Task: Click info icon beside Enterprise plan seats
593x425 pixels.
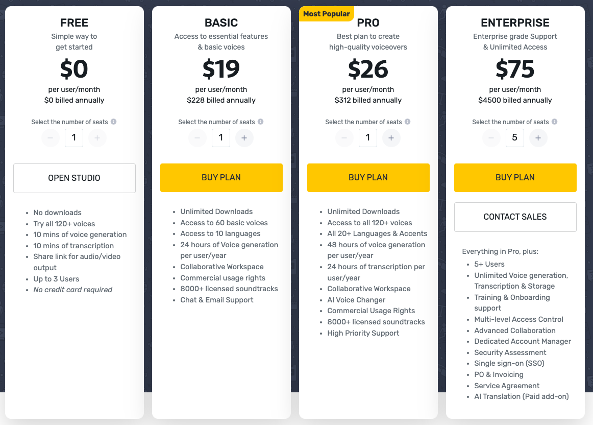Action: point(554,122)
